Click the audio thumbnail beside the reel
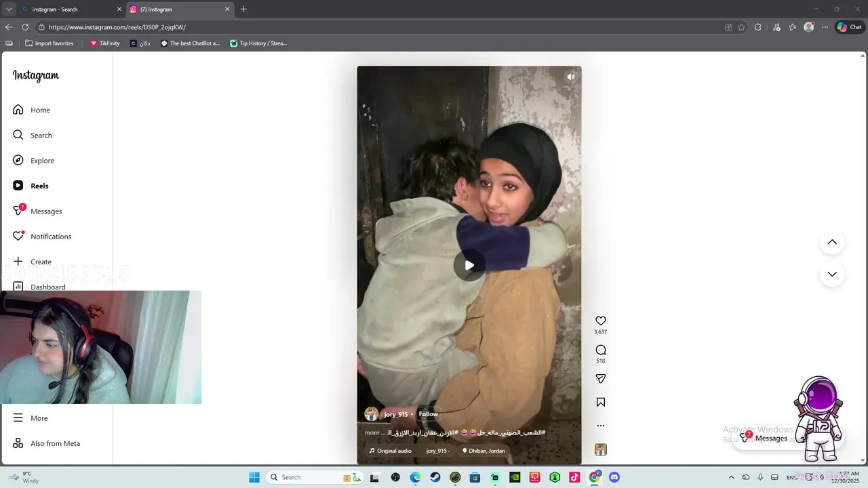Screen dimensions: 868x488 click(600, 449)
